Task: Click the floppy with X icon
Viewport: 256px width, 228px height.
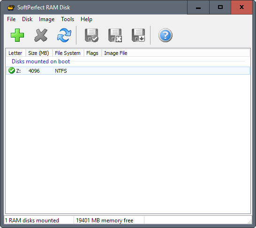Action: coord(115,35)
